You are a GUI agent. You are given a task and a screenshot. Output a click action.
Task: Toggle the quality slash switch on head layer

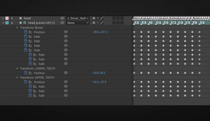(x=102, y=18)
